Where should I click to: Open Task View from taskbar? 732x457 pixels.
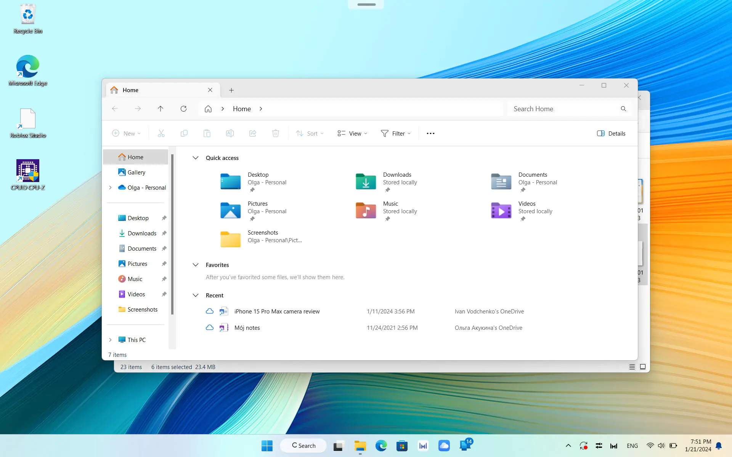tap(339, 446)
